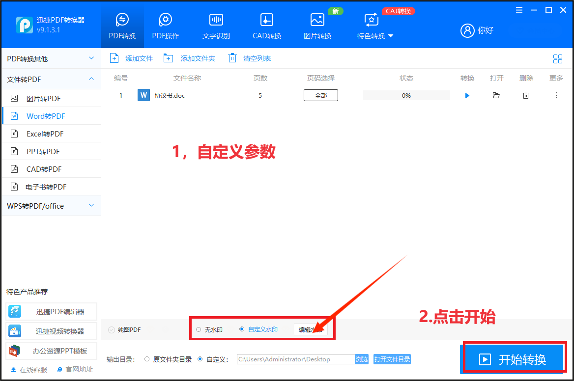Open the 迅捷PDF编辑器 product link
This screenshot has width=574, height=381.
click(51, 312)
